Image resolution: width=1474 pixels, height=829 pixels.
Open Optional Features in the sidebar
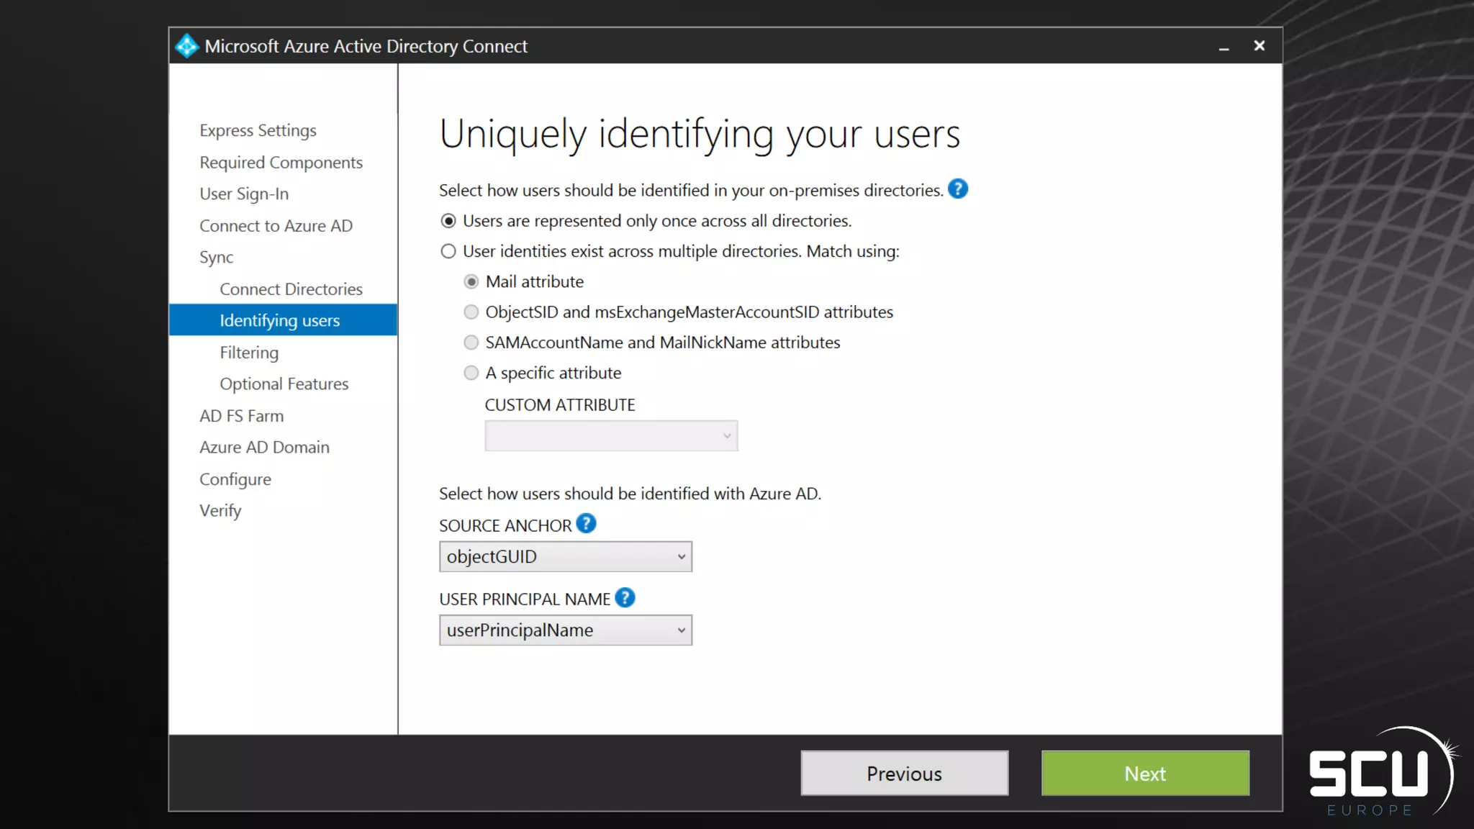point(284,384)
